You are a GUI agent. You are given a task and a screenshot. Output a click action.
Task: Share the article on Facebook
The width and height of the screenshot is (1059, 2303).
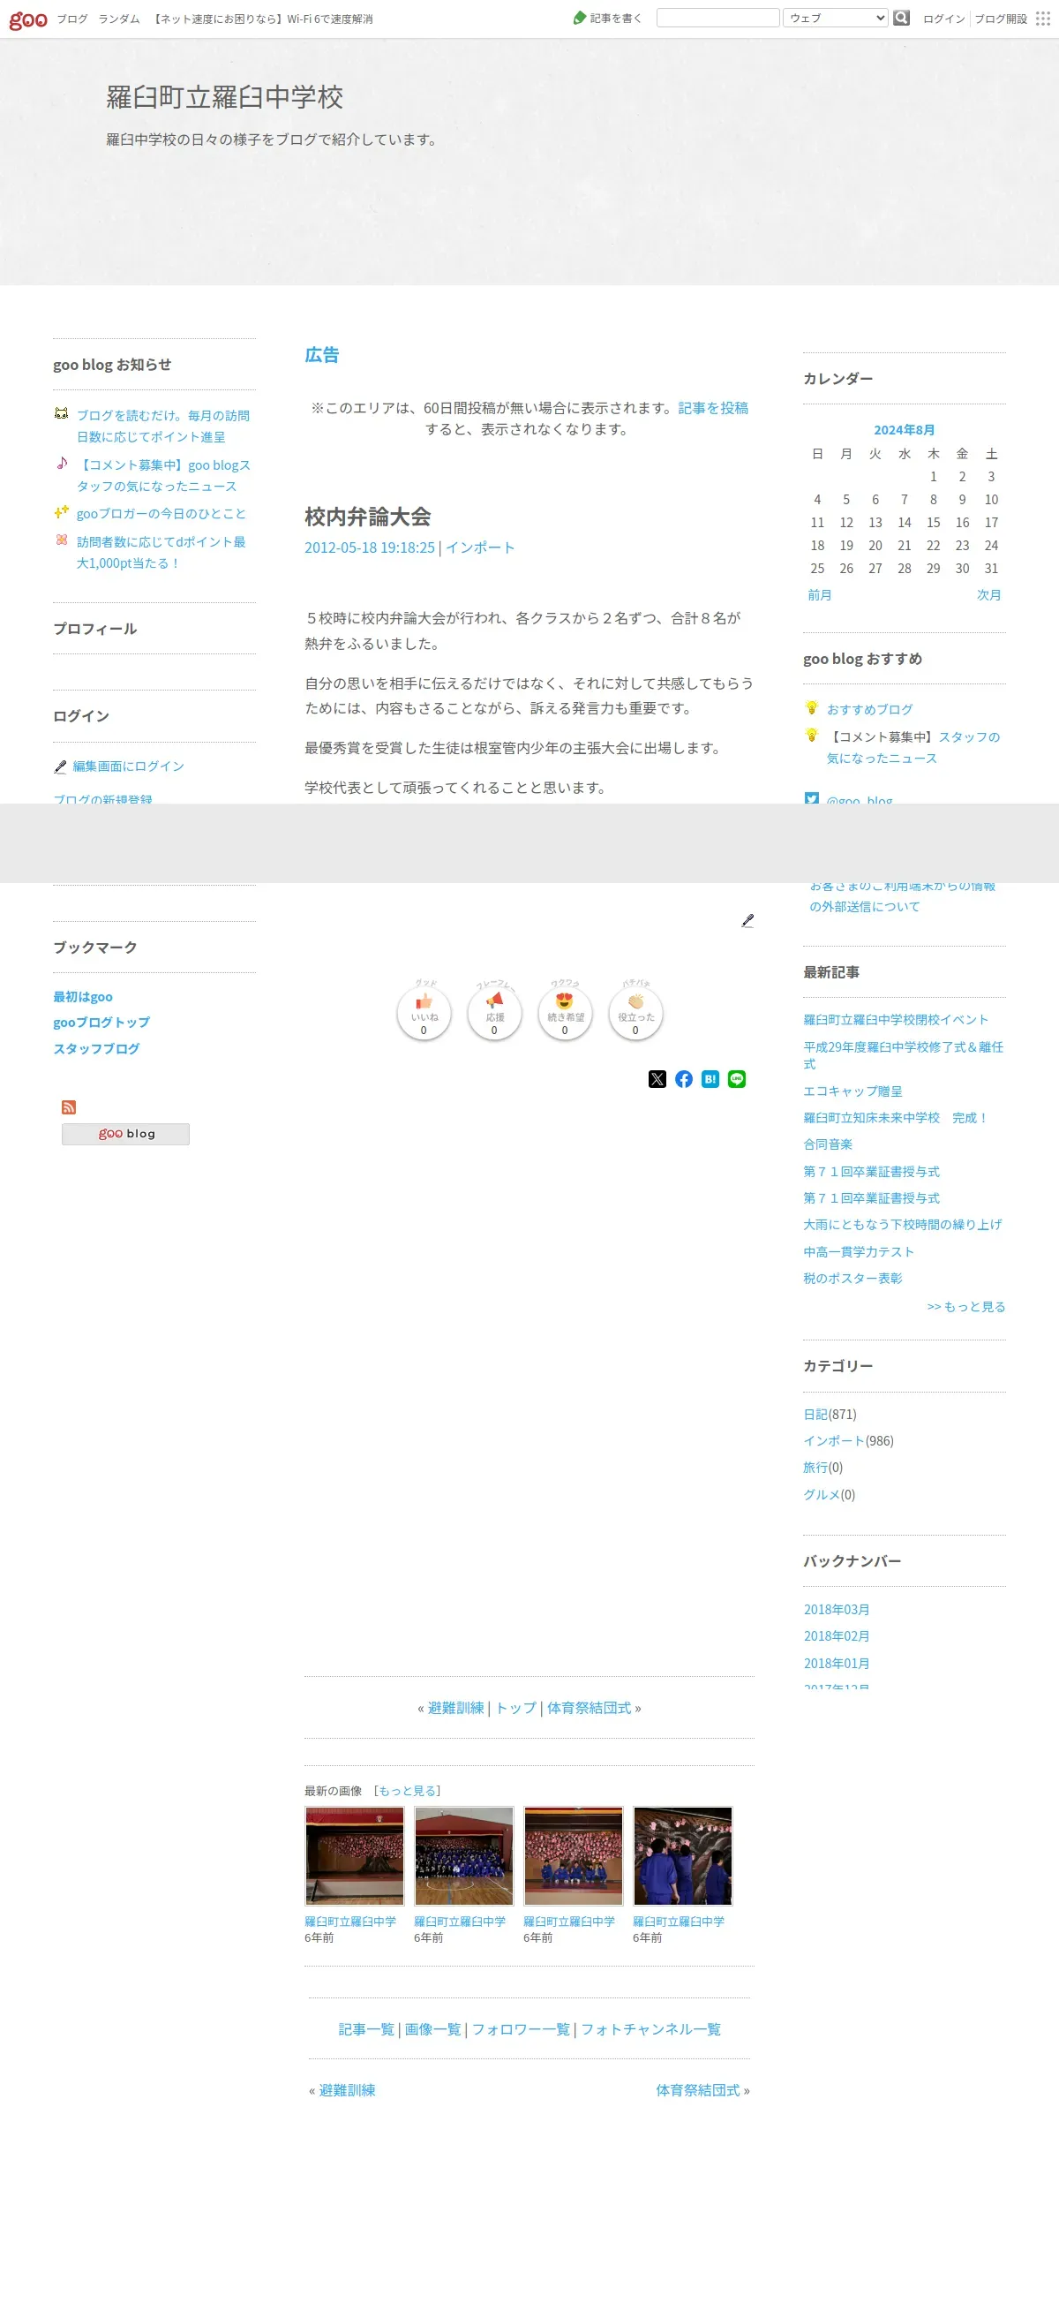pyautogui.click(x=684, y=1079)
